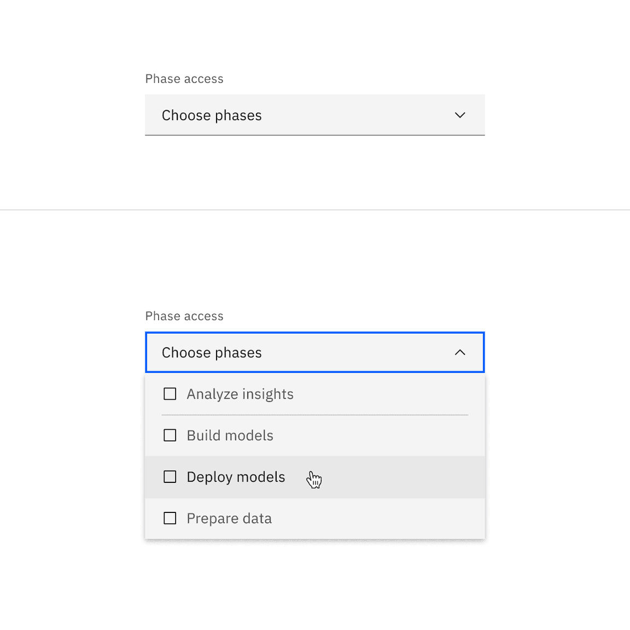Collapse the expanded Choose phases dropdown

(x=314, y=352)
